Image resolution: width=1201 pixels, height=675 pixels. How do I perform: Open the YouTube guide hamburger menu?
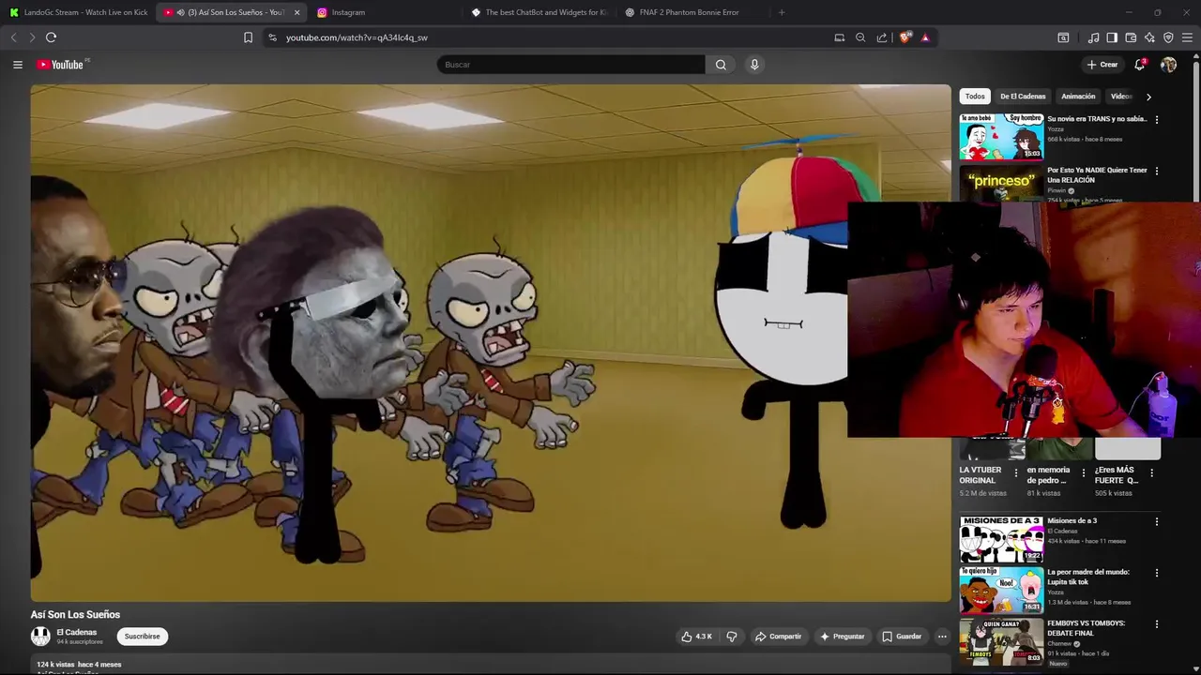17,65
